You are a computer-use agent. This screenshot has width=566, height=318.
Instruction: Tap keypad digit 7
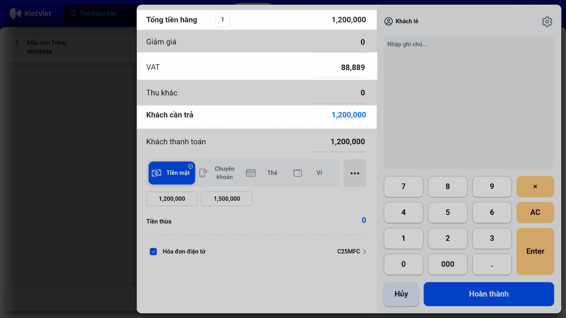point(404,187)
